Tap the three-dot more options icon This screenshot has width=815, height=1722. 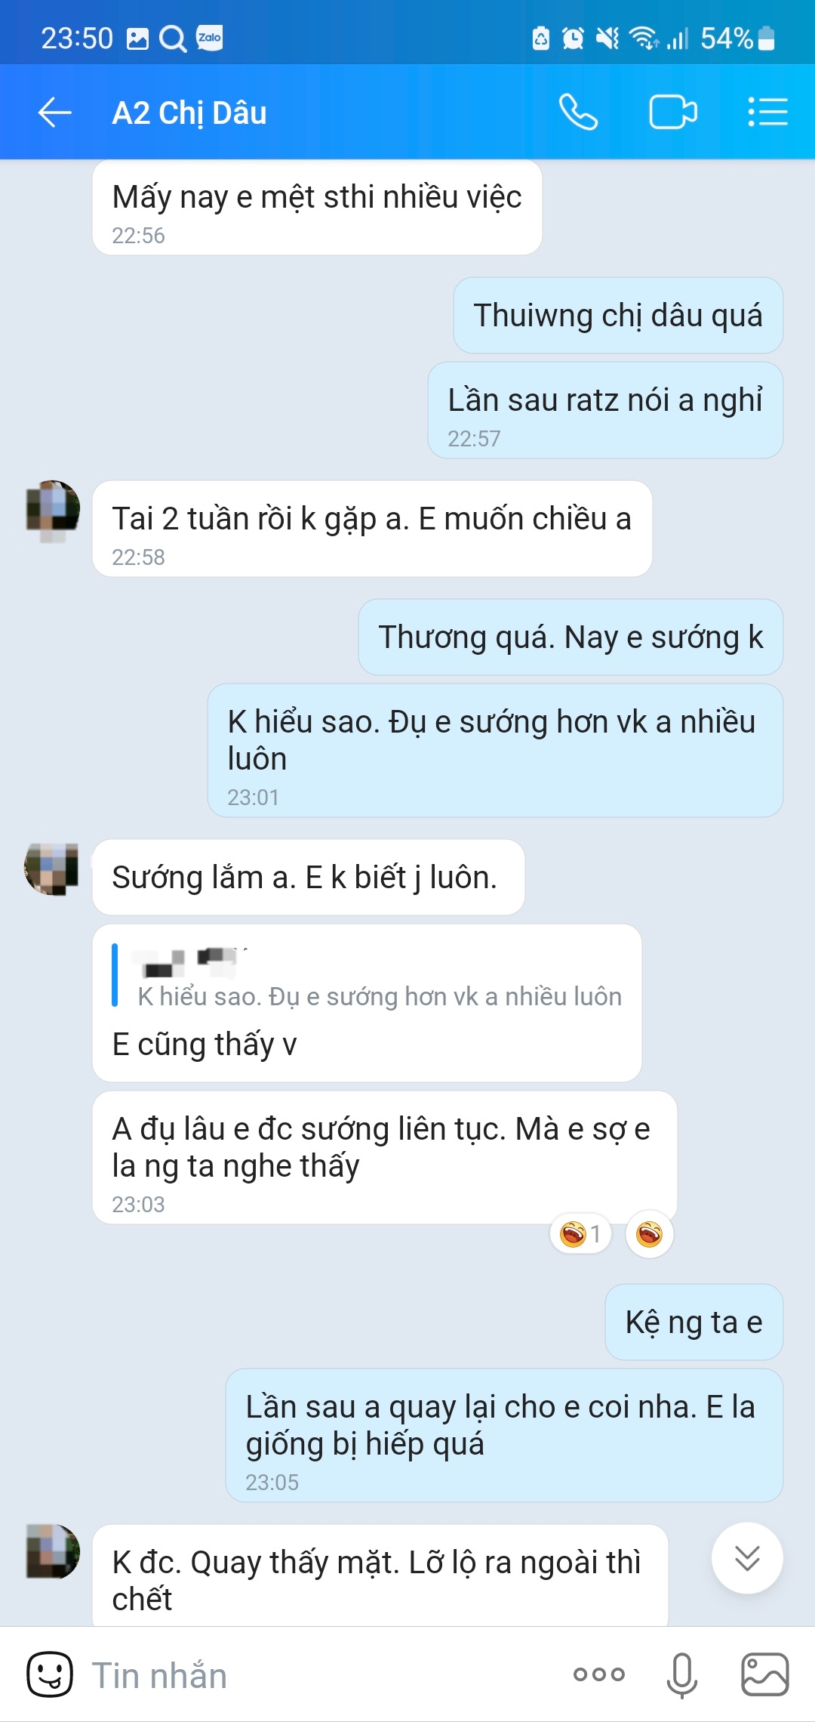click(599, 1674)
